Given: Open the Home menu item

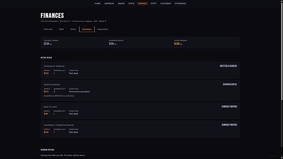Looking at the screenshot, I should pos(97,3).
